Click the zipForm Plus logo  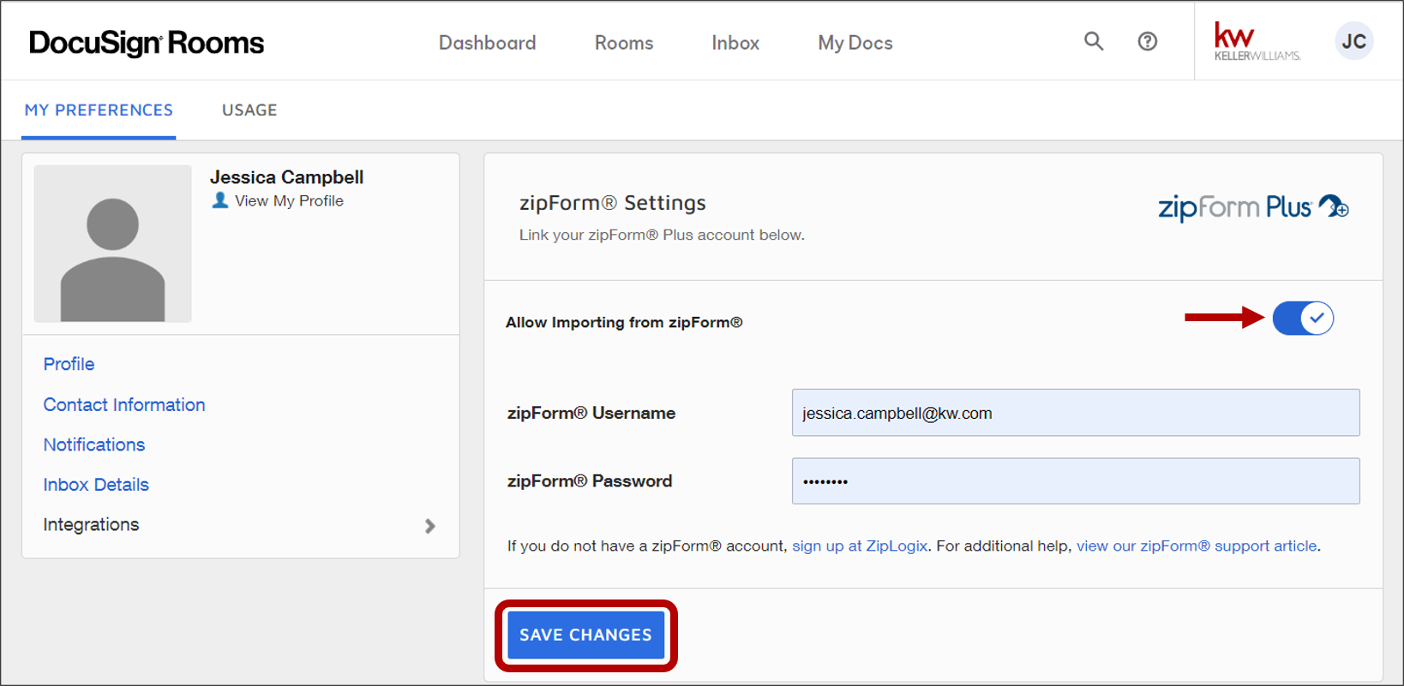pos(1253,207)
